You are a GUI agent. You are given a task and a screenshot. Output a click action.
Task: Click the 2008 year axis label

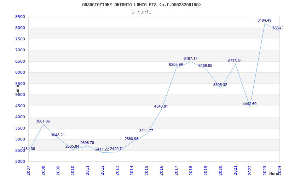[44, 169]
